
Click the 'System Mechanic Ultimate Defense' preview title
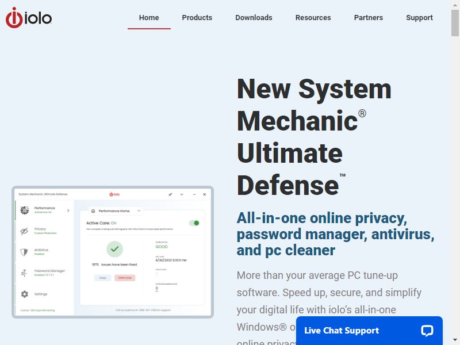tap(43, 194)
